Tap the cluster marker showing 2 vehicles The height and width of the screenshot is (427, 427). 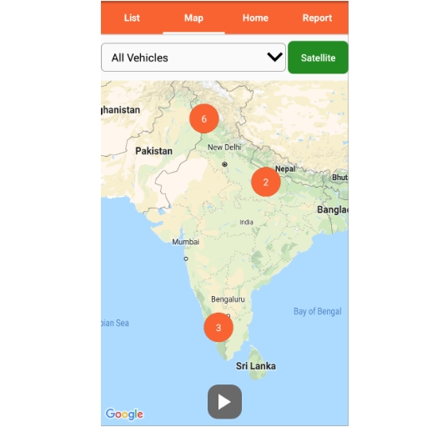coord(266,182)
